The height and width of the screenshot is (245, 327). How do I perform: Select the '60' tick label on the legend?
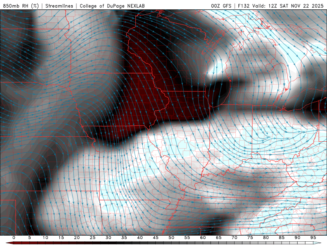click(203, 238)
